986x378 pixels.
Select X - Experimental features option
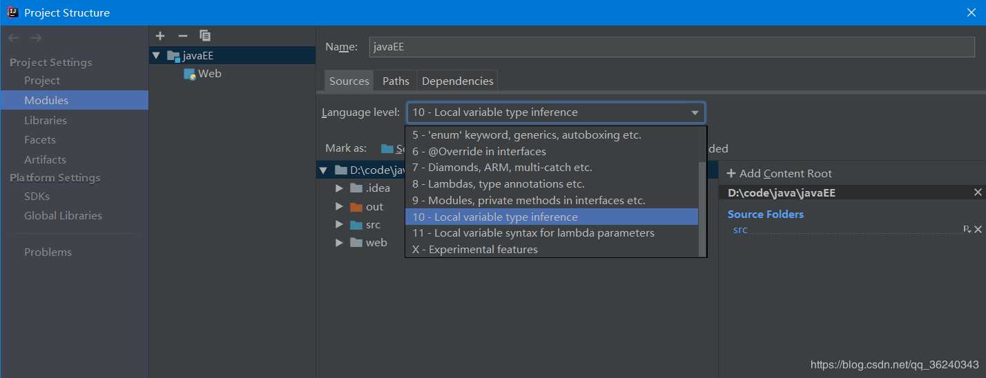pyautogui.click(x=552, y=250)
